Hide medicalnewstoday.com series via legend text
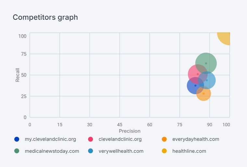The image size is (247, 167). pyautogui.click(x=52, y=151)
